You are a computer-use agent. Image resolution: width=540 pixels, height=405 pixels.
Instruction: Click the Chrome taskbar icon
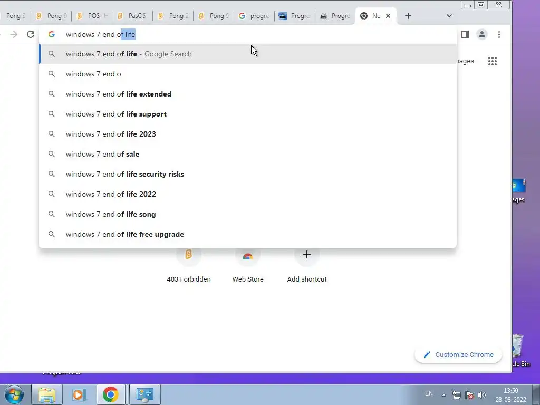(x=111, y=394)
